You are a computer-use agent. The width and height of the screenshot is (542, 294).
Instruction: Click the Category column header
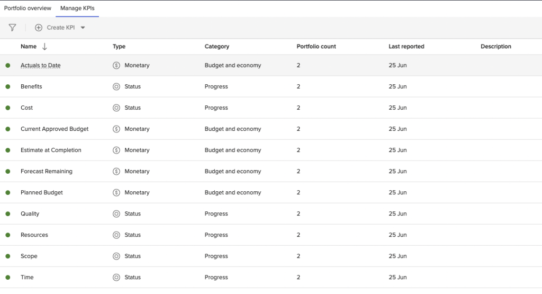tap(216, 47)
